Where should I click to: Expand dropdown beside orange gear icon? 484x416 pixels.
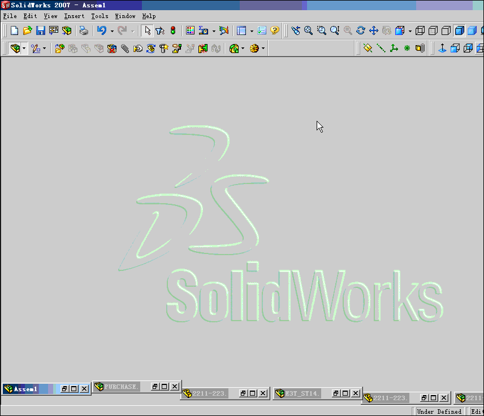point(263,49)
